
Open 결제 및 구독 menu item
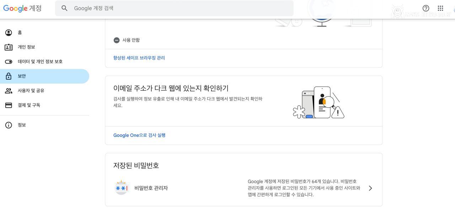29,105
